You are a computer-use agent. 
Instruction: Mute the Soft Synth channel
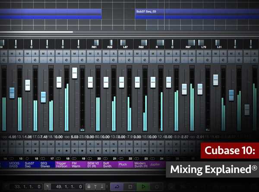106,53
